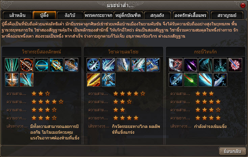Click the hand gripping blade skill icon
This screenshot has height=157, width=248.
[x=153, y=65]
